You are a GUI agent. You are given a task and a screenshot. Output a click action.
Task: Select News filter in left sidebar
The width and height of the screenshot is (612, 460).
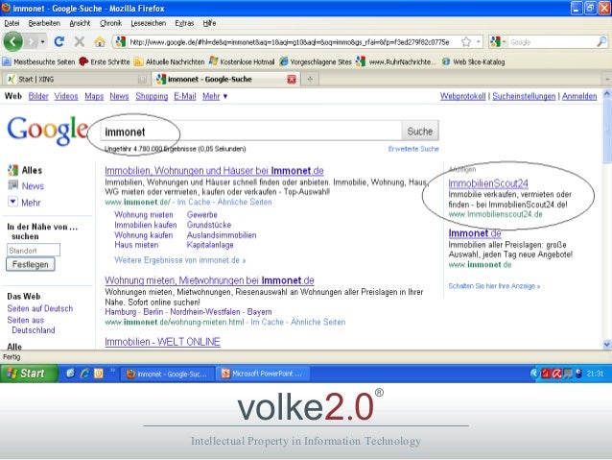(33, 186)
